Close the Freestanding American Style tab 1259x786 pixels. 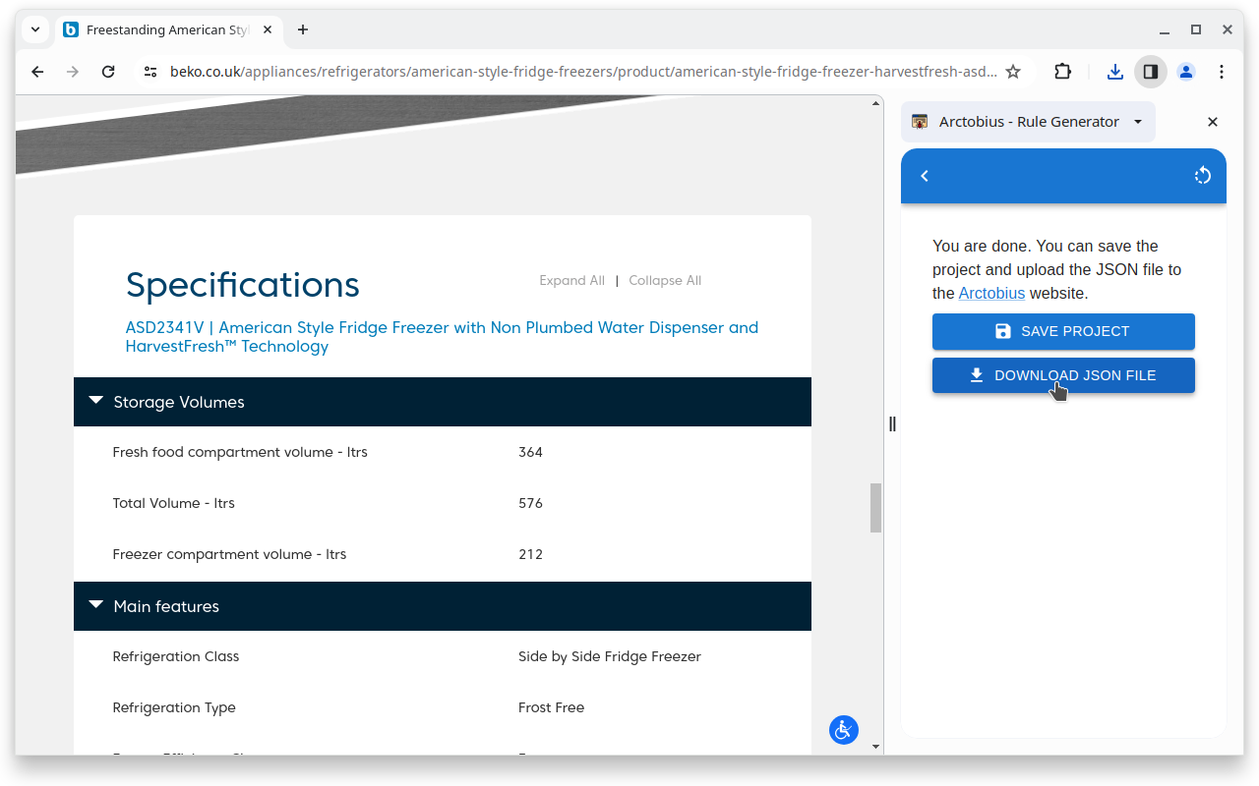point(268,29)
